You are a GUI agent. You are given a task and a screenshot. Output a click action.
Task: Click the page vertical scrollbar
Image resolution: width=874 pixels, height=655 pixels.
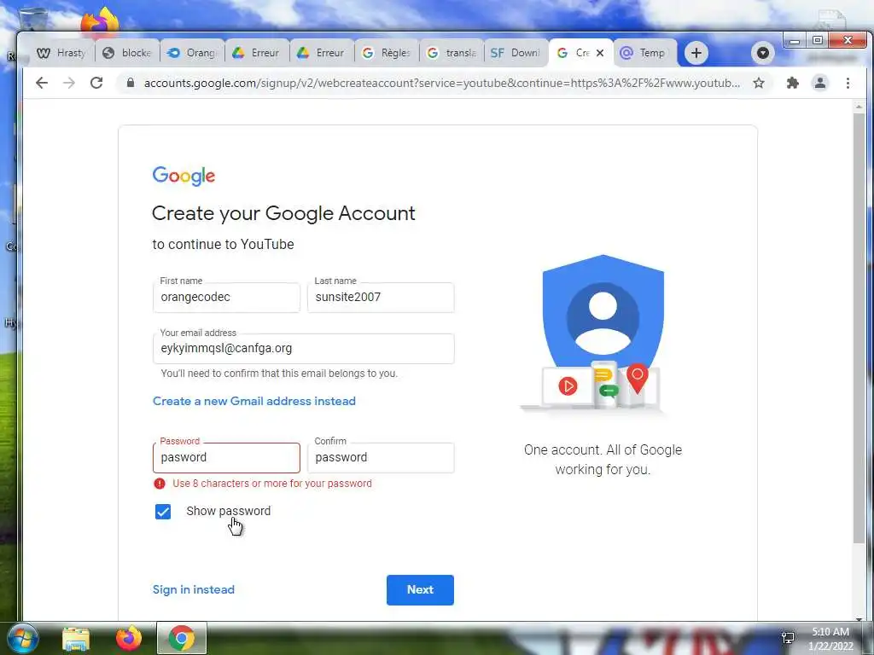pos(859,328)
